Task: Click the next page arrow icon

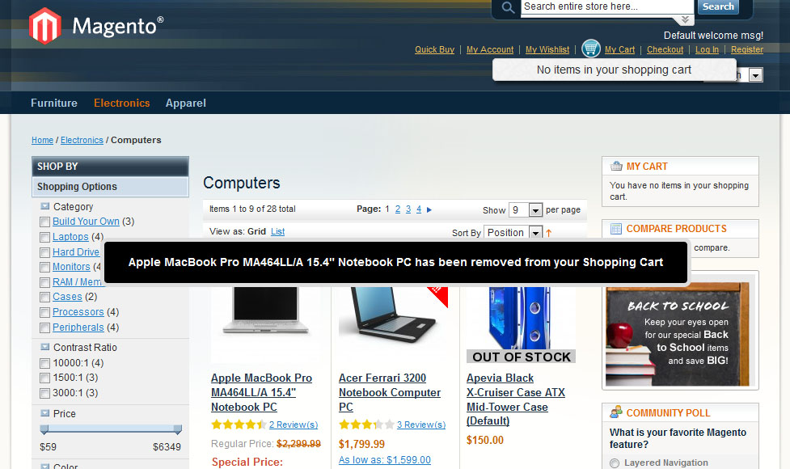Action: coord(429,209)
